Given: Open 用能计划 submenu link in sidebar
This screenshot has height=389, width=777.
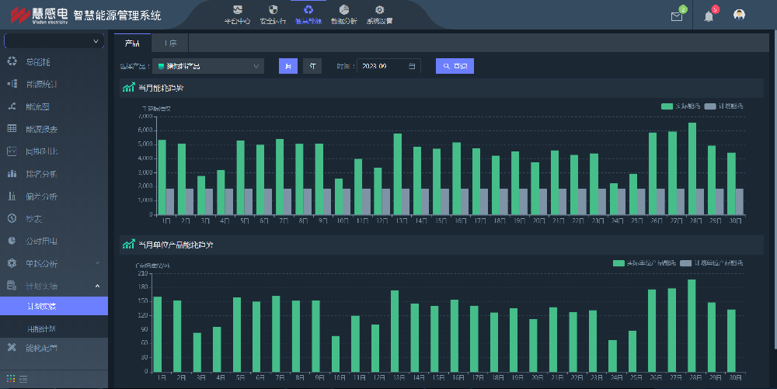Looking at the screenshot, I should click(x=42, y=328).
